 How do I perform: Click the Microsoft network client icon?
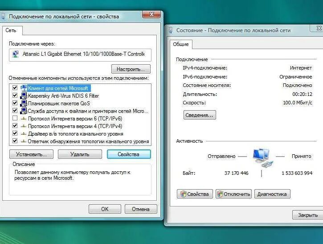click(24, 88)
